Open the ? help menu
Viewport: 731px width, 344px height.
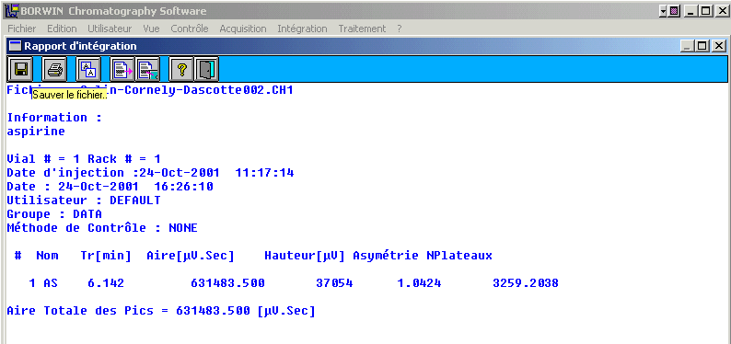[x=400, y=29]
